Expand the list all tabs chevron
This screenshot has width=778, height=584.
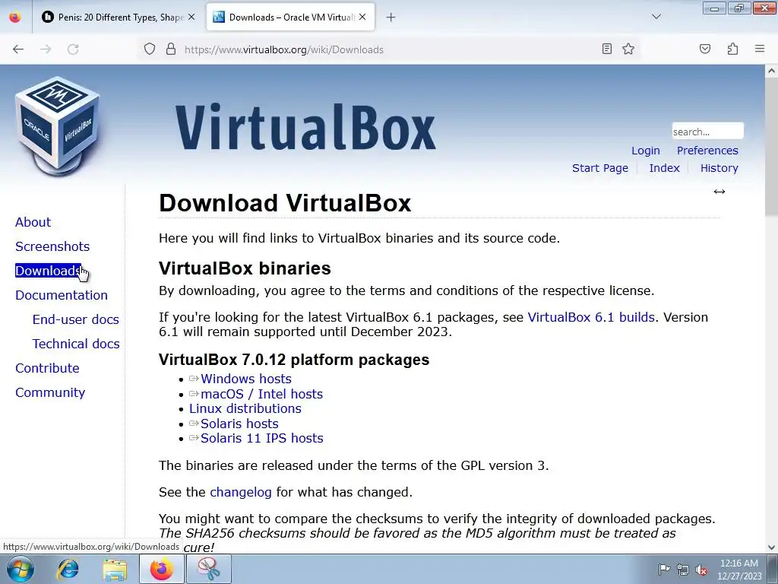(656, 17)
